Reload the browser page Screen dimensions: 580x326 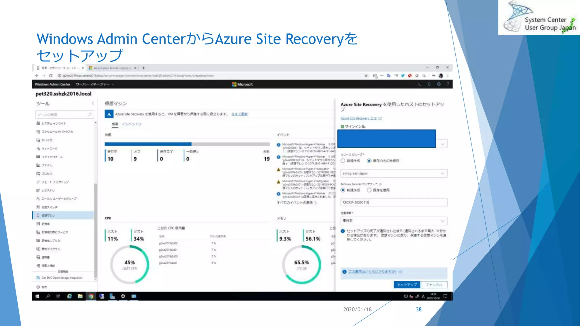(x=51, y=76)
